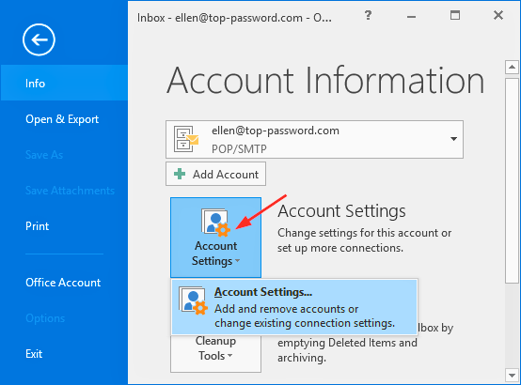Open the Print page
The image size is (521, 385).
point(38,226)
